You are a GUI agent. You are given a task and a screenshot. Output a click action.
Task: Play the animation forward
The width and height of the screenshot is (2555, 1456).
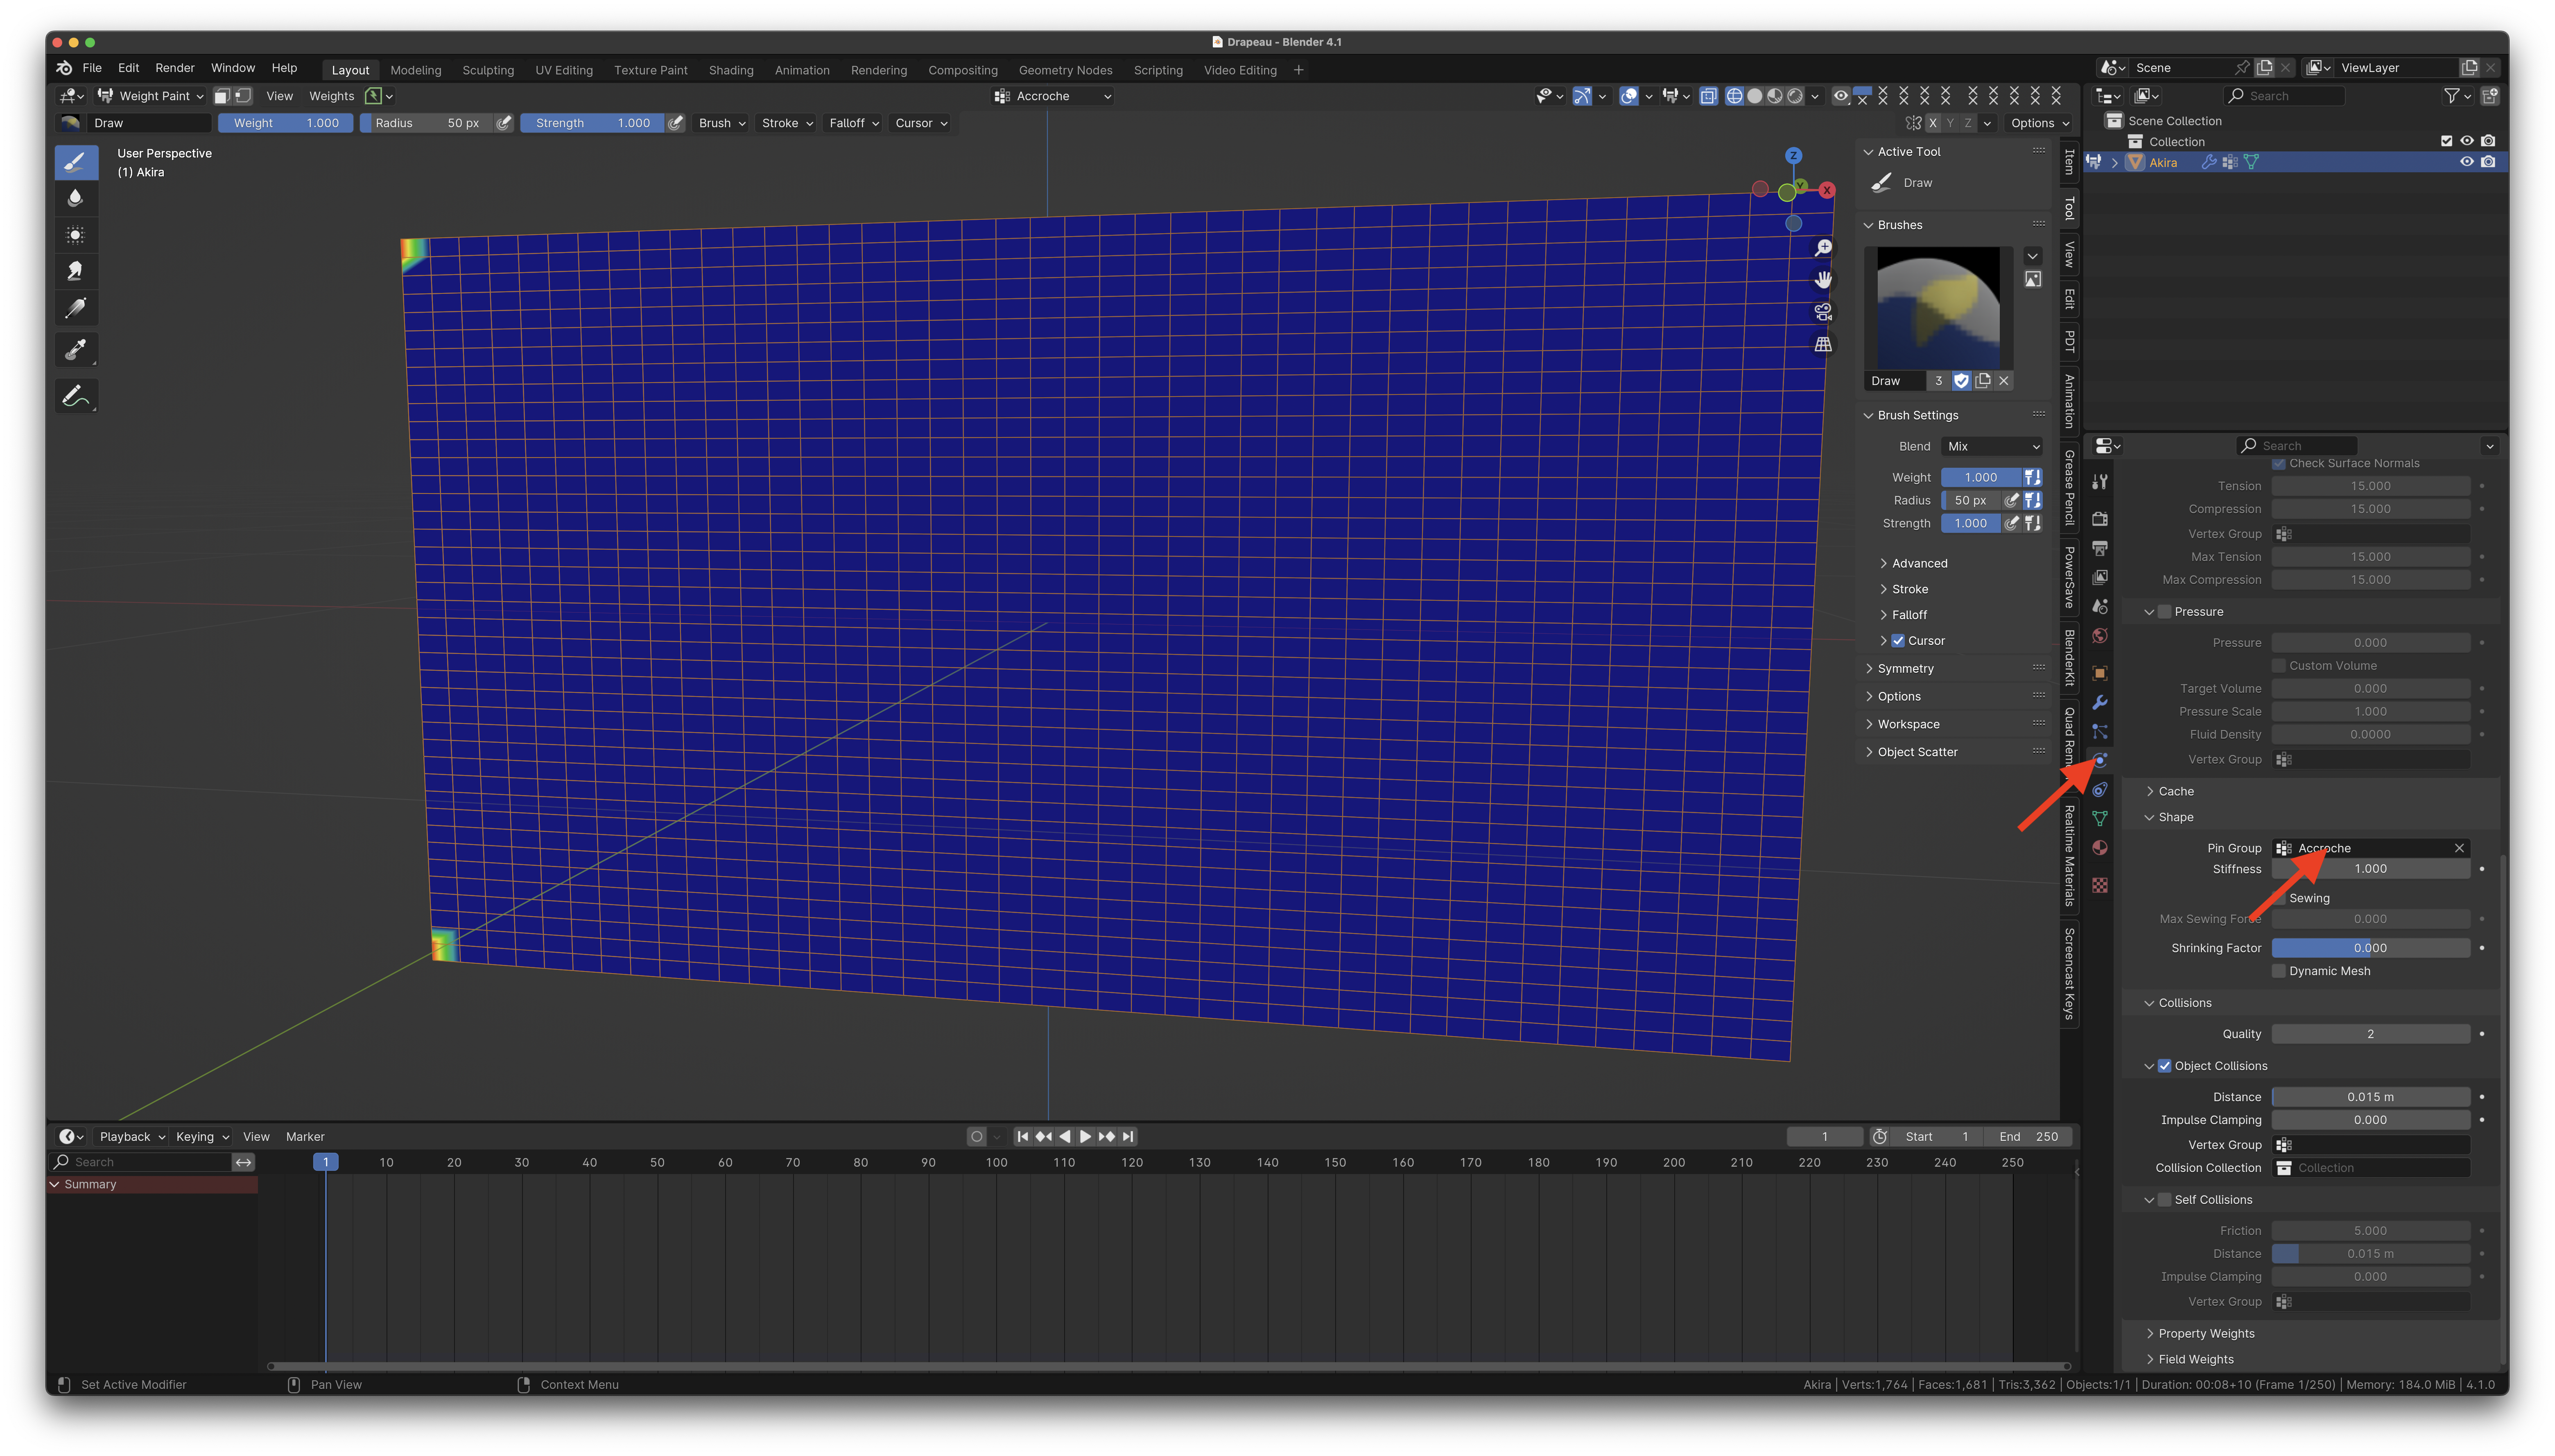[x=1085, y=1137]
